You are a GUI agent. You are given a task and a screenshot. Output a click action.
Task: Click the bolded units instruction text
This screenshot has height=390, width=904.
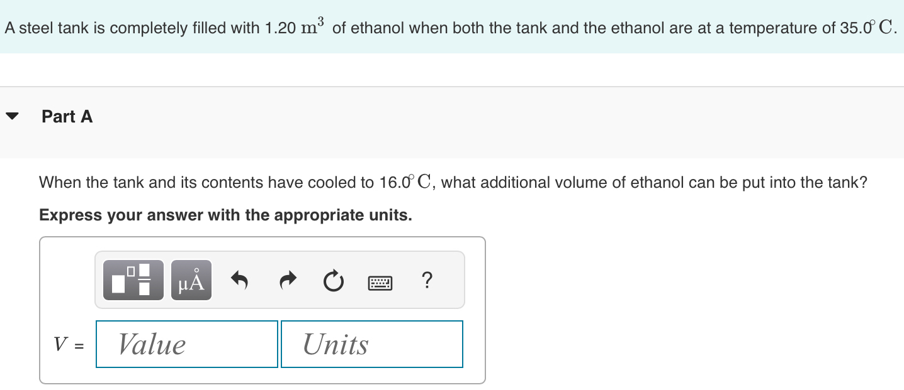[225, 215]
